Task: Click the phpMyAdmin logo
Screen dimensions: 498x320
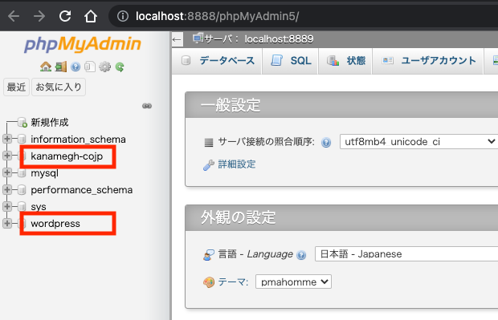Action: coord(83,44)
